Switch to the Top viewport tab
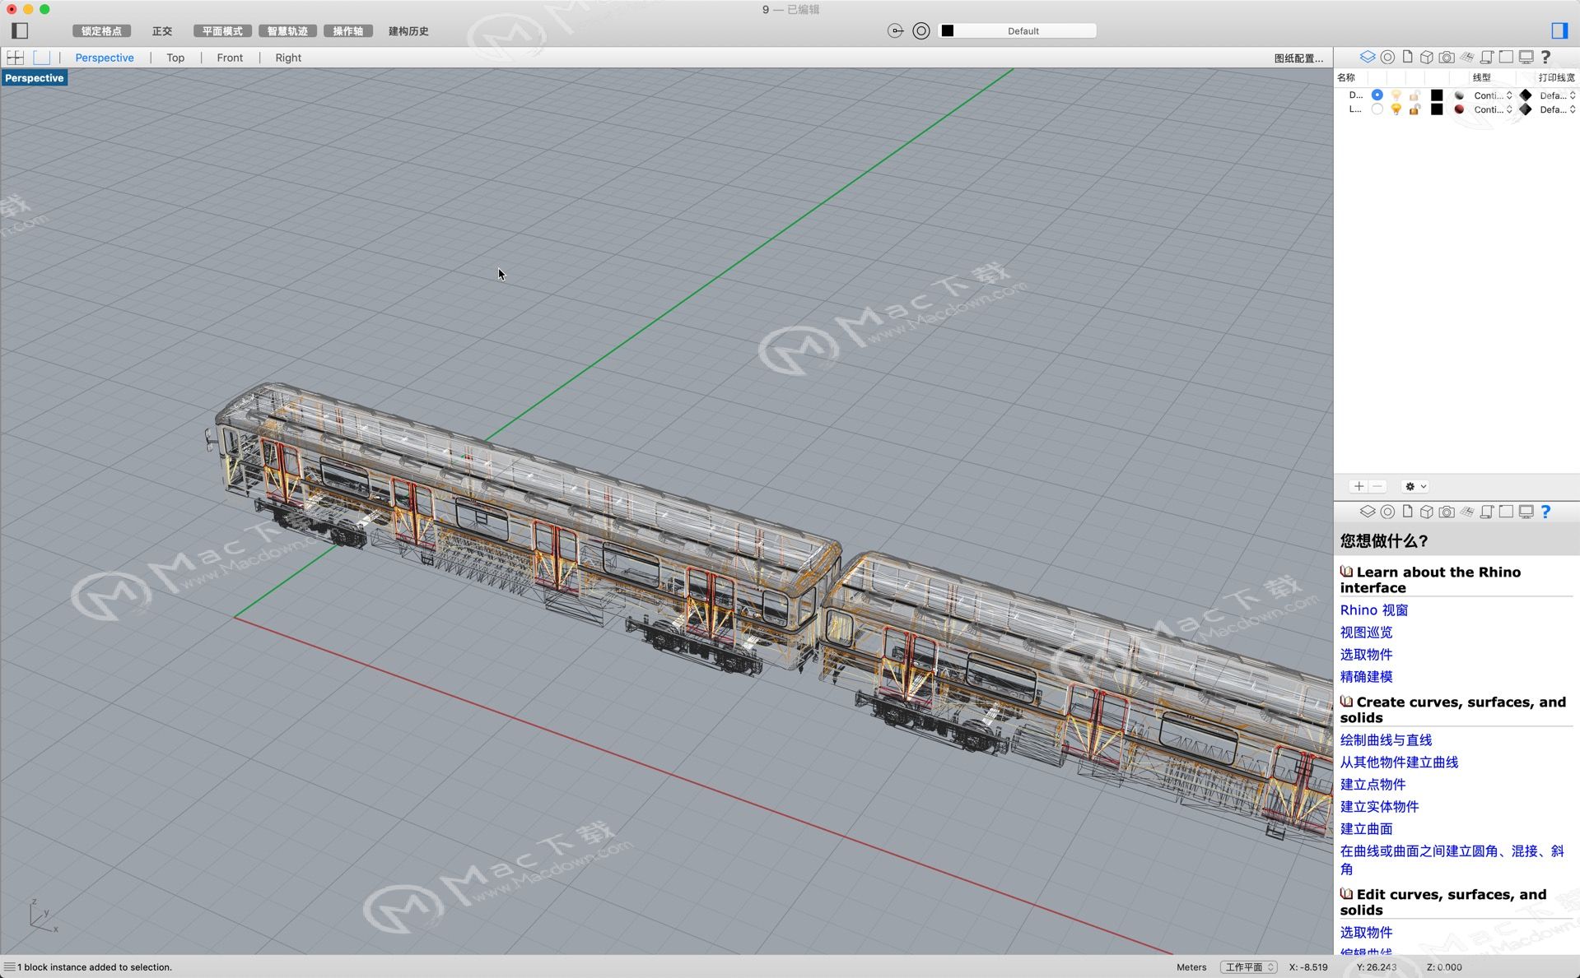Viewport: 1580px width, 978px height. [x=175, y=58]
